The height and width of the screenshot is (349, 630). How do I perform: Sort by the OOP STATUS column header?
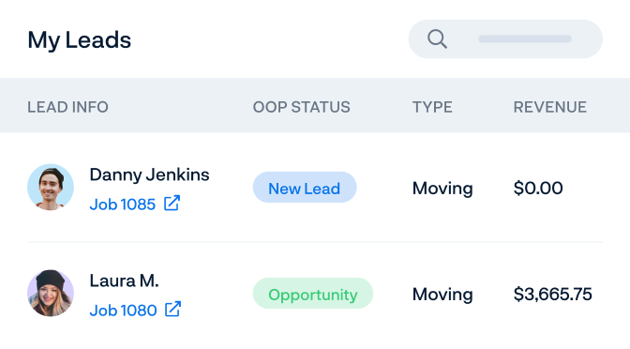pyautogui.click(x=301, y=107)
